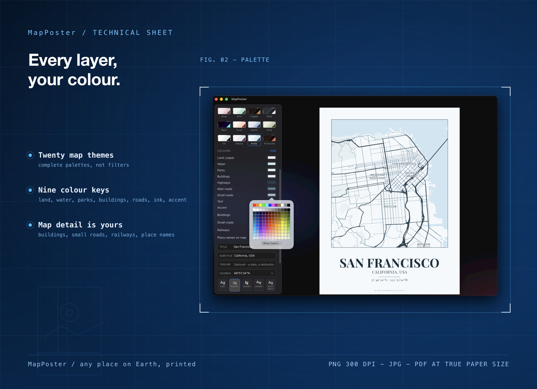Viewport: 537px width, 389px height.
Task: Choose the Inter font button
Action: point(223,285)
